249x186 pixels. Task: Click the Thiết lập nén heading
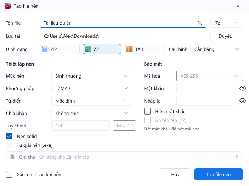[20, 64]
